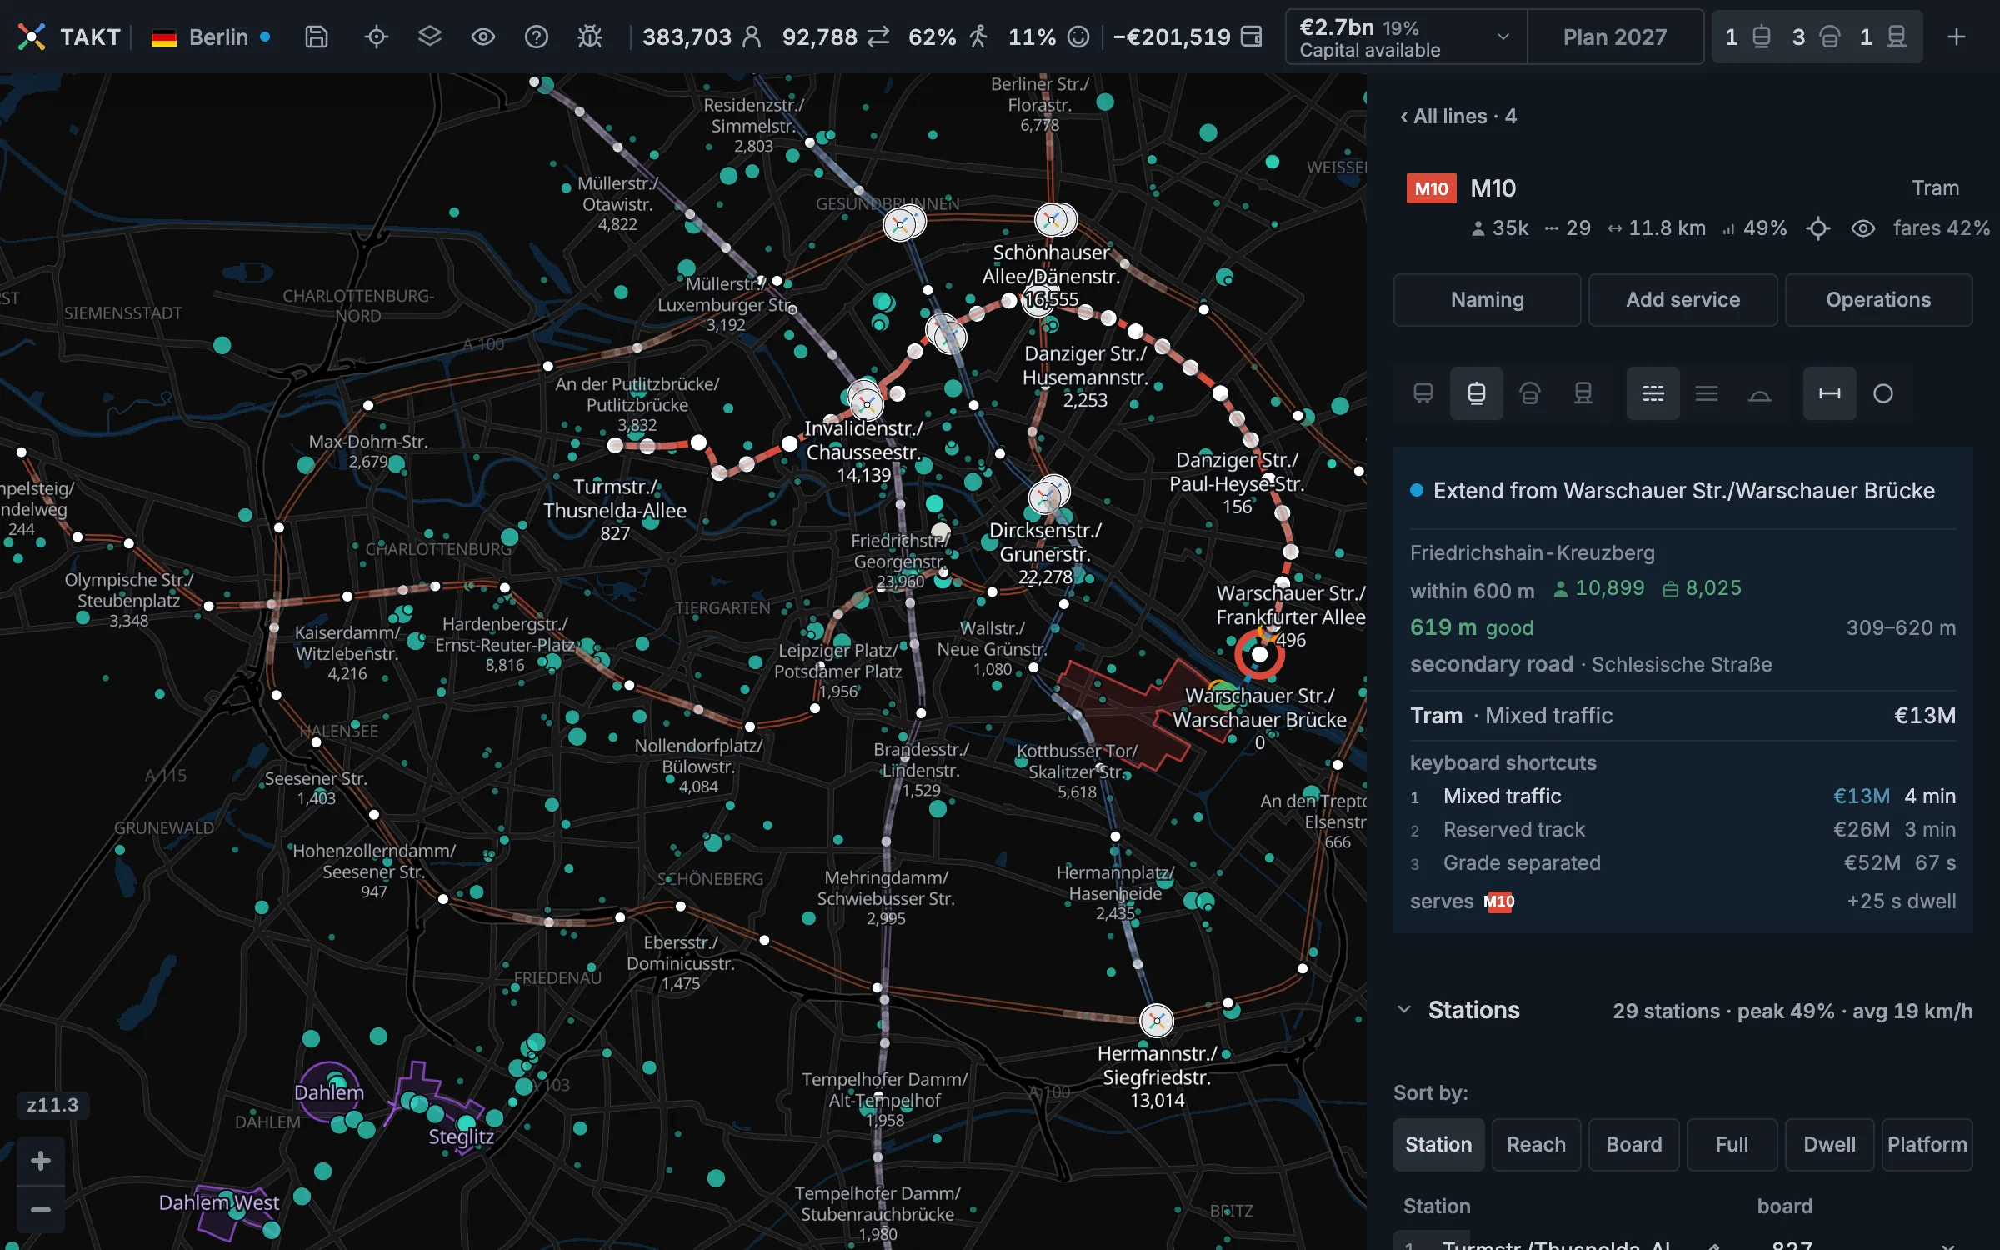Select the Grade separated shortcut option
Image resolution: width=2000 pixels, height=1250 pixels.
1682,863
